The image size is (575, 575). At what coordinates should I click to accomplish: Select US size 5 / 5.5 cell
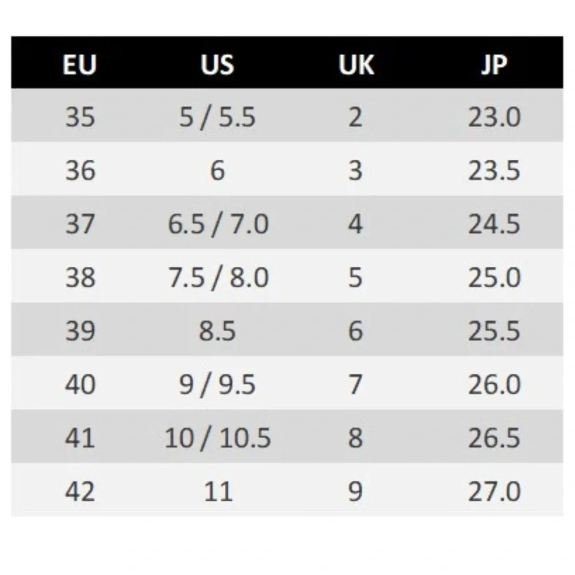click(x=217, y=117)
